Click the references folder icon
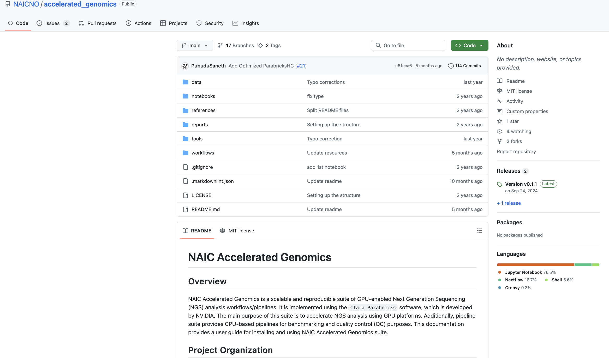This screenshot has height=358, width=609. tap(186, 110)
